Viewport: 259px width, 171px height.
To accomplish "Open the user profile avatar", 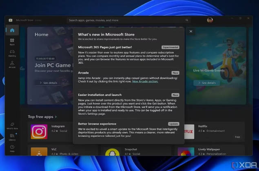I will (x=210, y=20).
